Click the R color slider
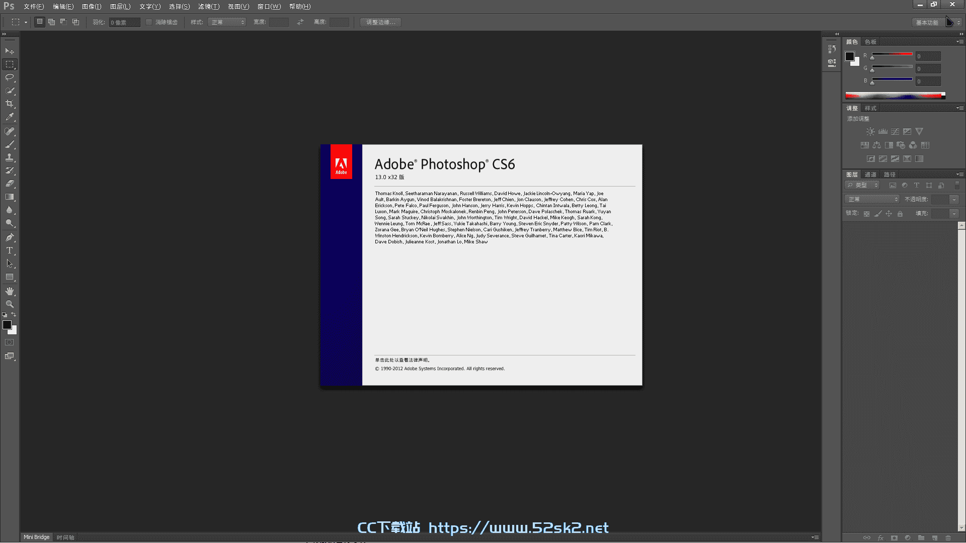Viewport: 966px width, 543px height. coord(892,54)
